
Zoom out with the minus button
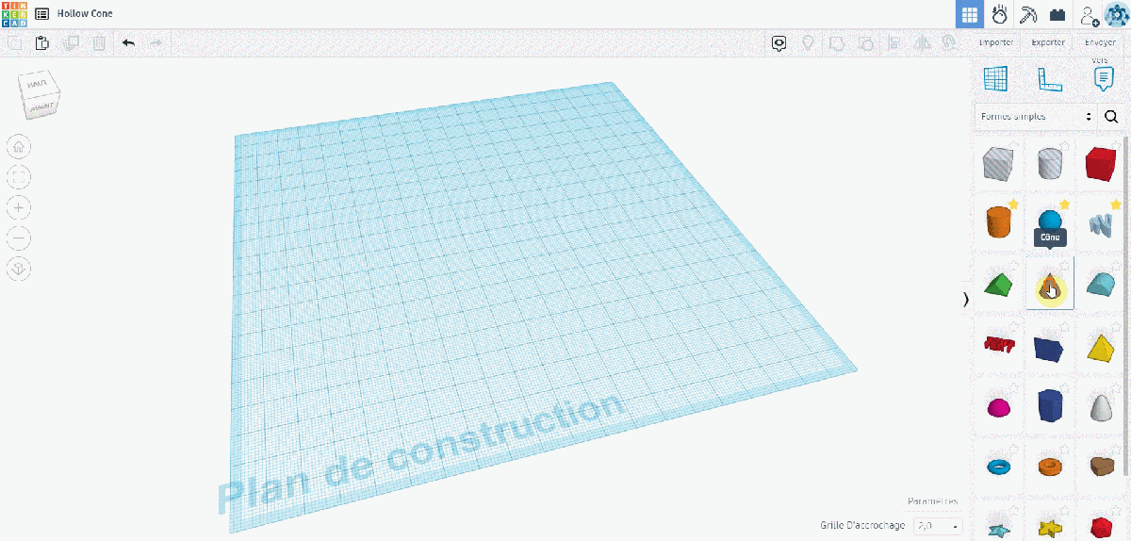(19, 238)
